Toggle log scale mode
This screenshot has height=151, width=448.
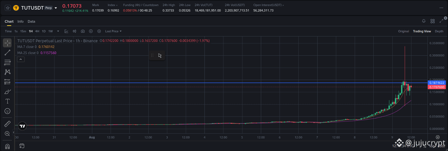coord(431,146)
